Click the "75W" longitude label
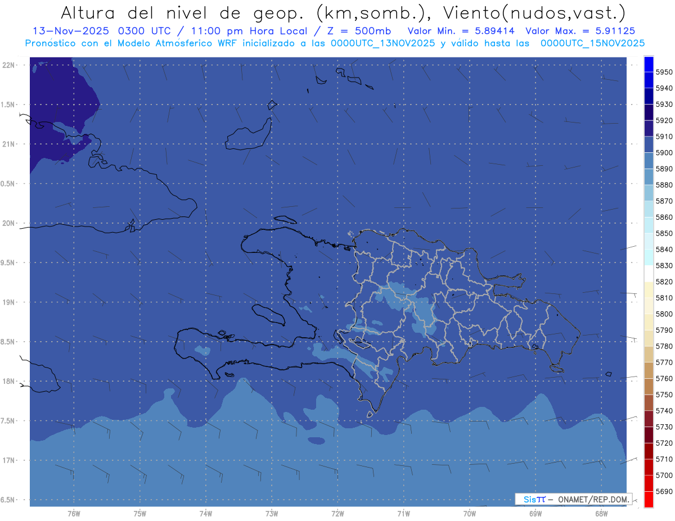Image resolution: width=675 pixels, height=521 pixels. pos(140,514)
